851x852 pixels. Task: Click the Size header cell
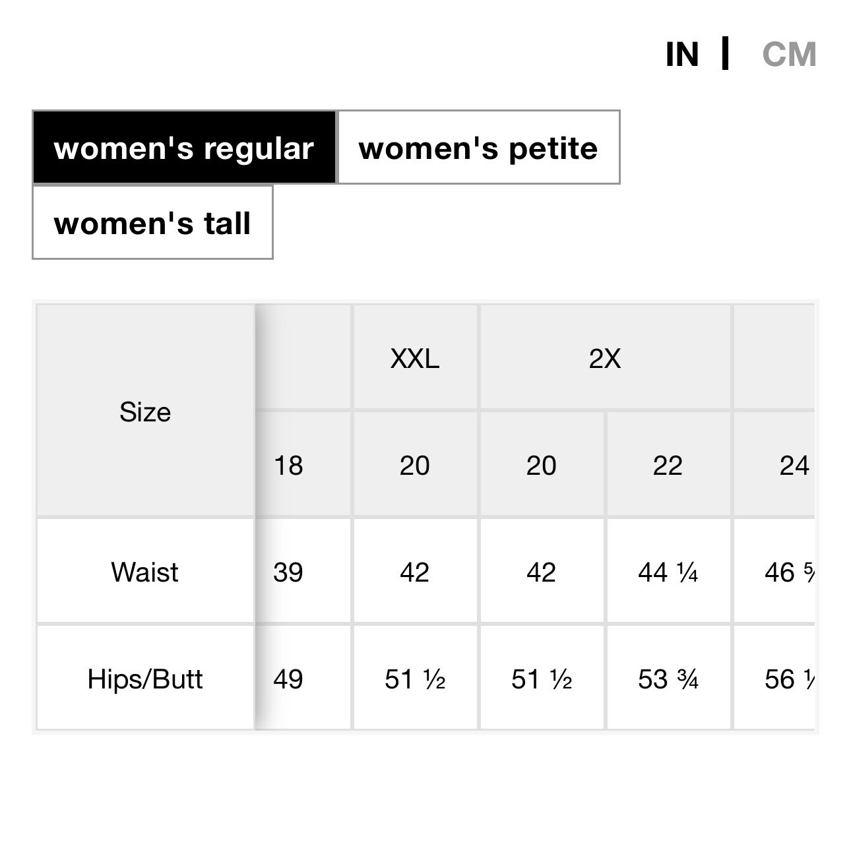pos(145,411)
